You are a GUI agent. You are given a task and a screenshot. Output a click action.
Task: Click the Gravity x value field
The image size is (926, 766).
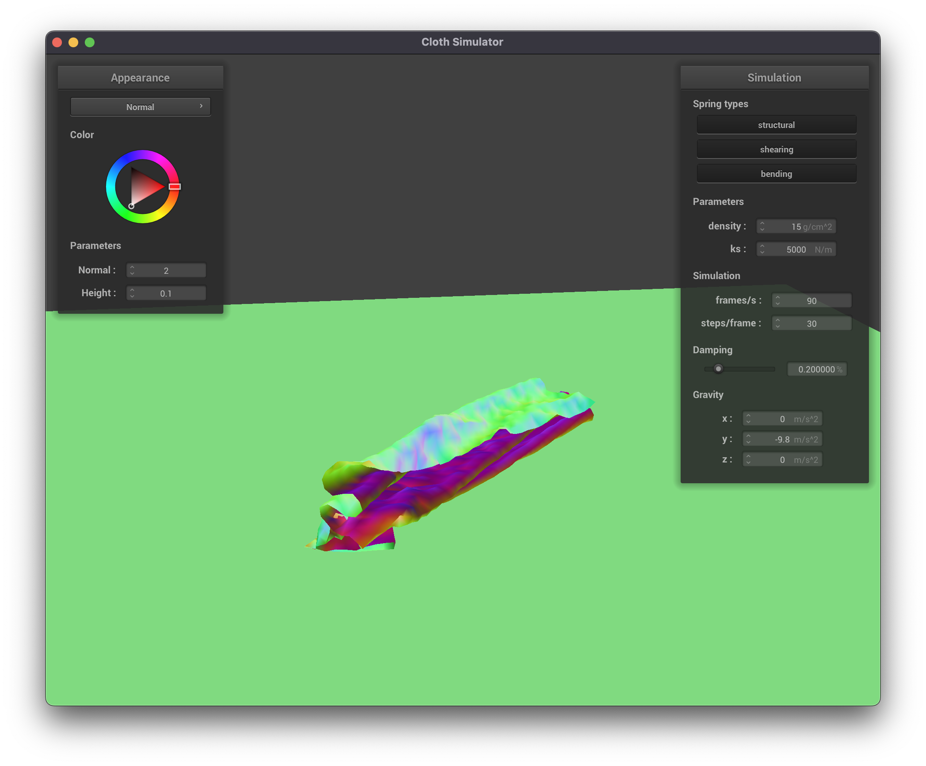[782, 419]
